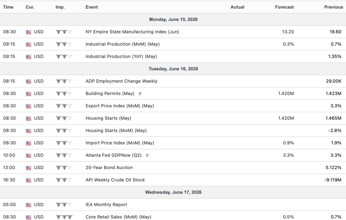Click the Time column header
346x220 pixels.
8,7
